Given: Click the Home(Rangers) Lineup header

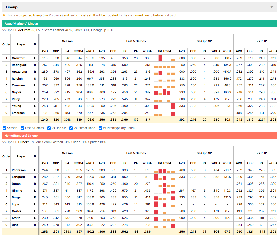Looking at the screenshot, I should coord(21,136).
